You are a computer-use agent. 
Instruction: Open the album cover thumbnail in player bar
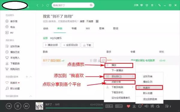point(39,106)
